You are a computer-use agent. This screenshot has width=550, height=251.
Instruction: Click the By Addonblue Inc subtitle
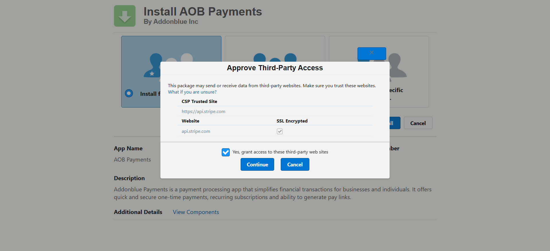click(x=171, y=22)
